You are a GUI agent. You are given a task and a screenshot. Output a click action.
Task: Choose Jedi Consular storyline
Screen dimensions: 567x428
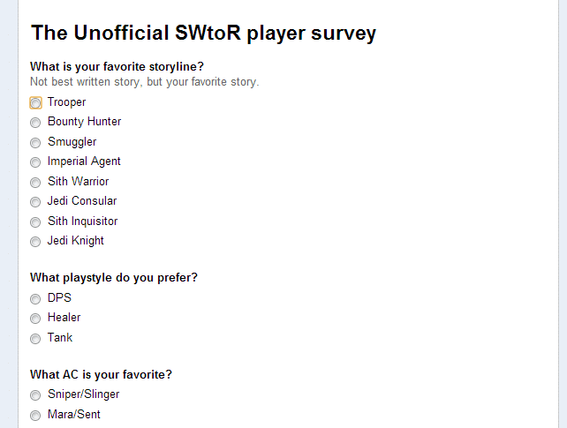pos(35,202)
